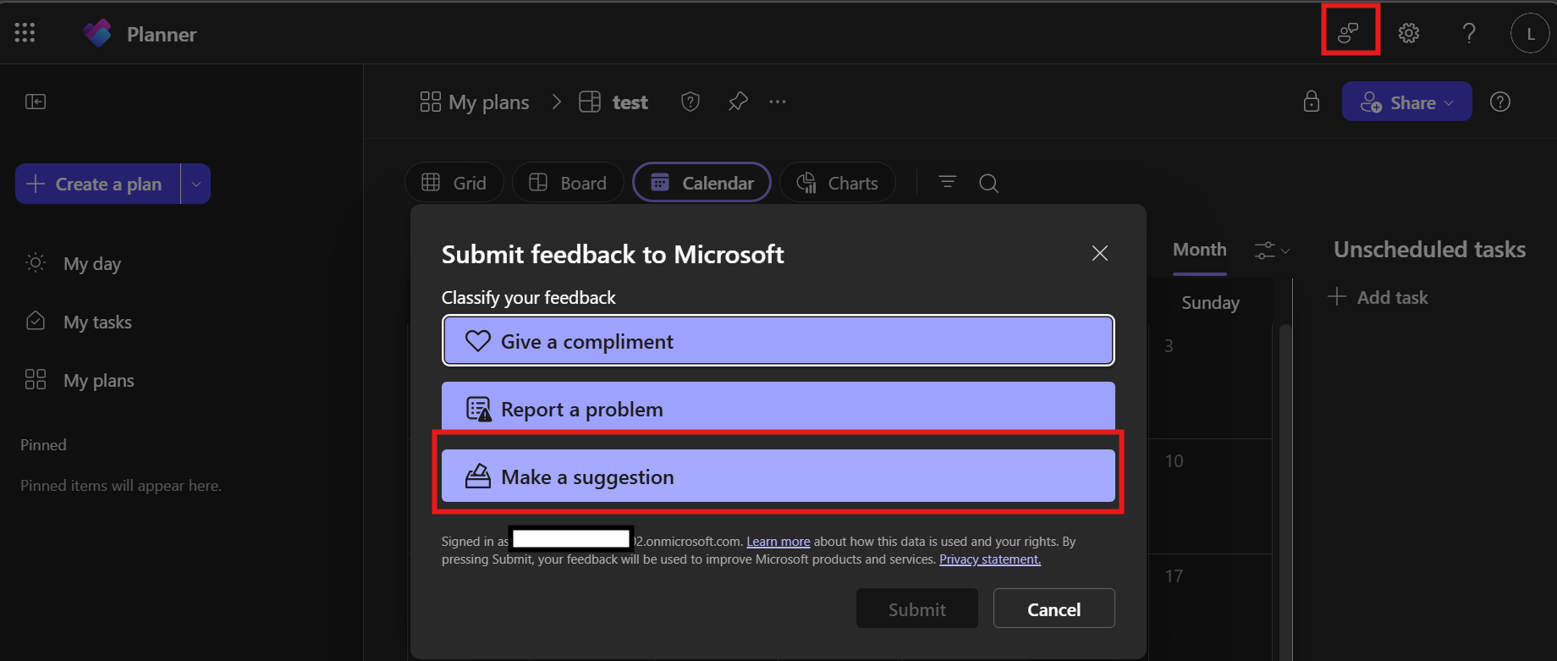Switch to the Board view tab
Viewport: 1557px width, 661px height.
pyautogui.click(x=568, y=183)
